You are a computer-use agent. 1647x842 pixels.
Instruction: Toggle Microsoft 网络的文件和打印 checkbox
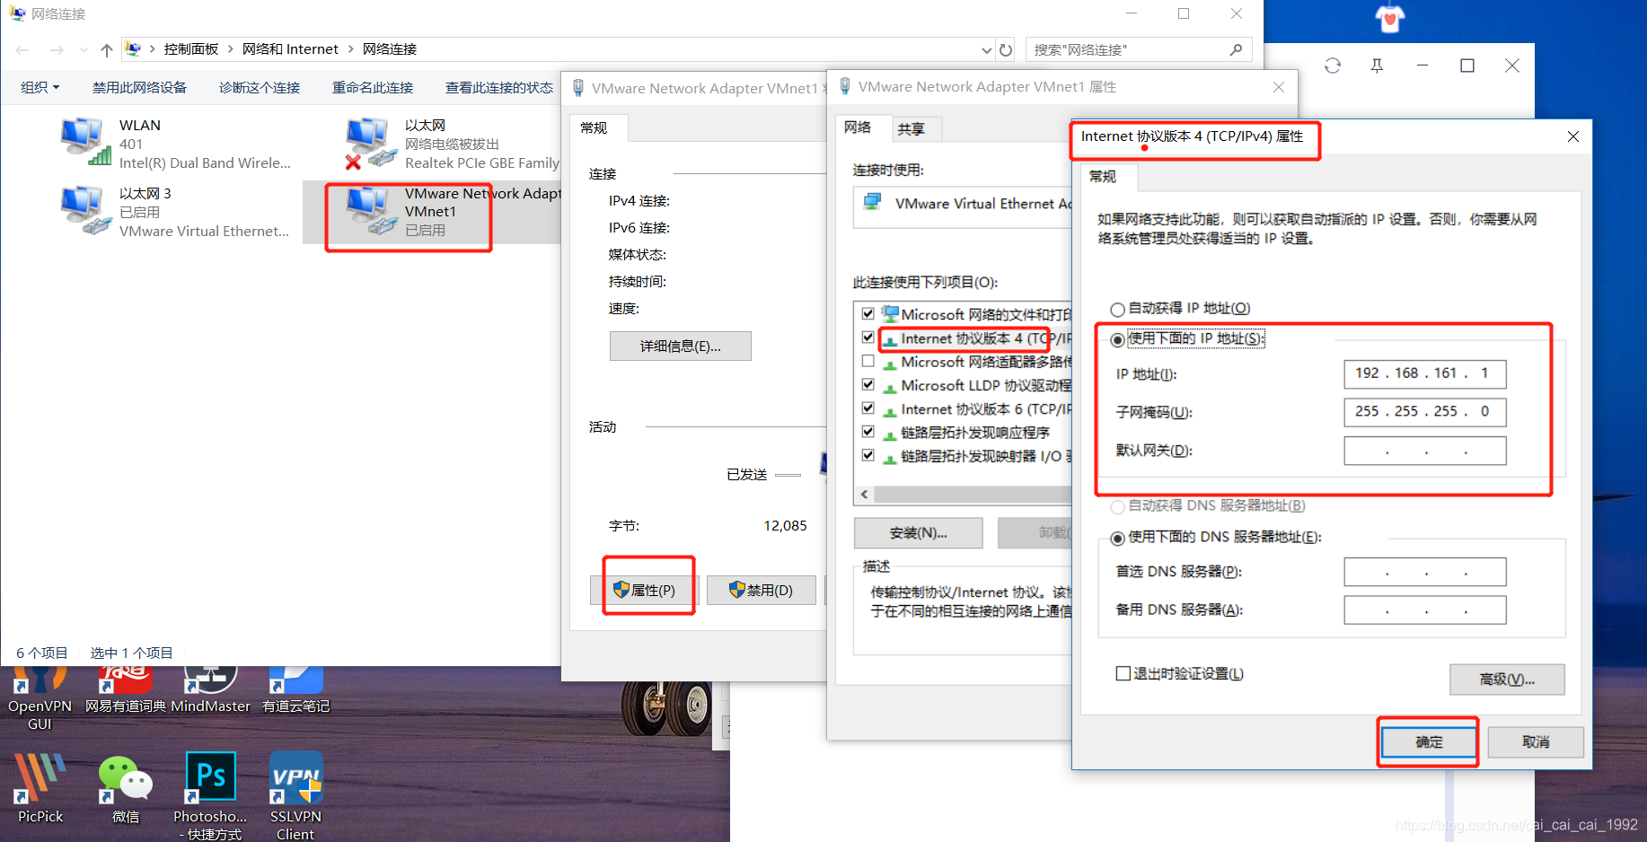868,314
